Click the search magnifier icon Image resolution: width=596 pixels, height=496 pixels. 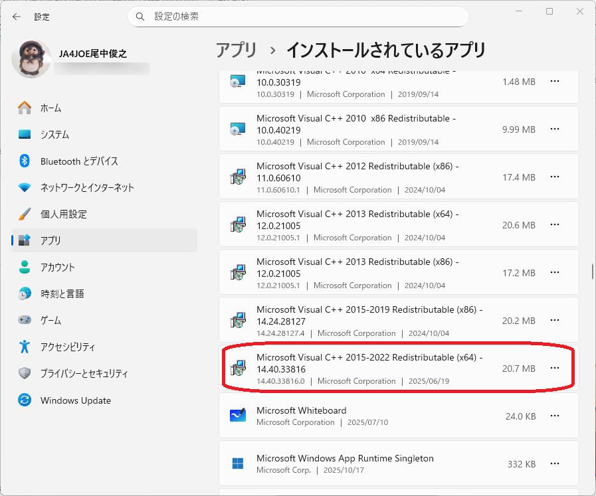tap(140, 17)
